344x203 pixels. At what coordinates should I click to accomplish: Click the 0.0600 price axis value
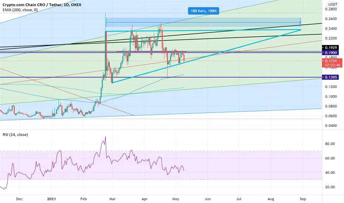(331, 116)
